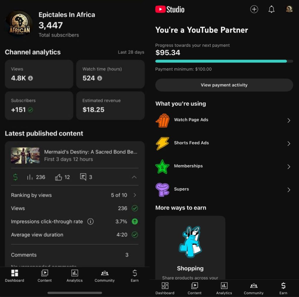Viewport: 299px width, 297px height.
Task: Click the down-arrow indicator next to 4.8K views
Action: tap(30, 78)
